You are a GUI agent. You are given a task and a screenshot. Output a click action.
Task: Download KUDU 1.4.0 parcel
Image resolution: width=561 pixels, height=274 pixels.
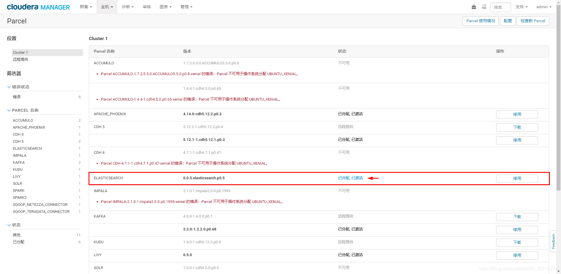[x=517, y=243]
